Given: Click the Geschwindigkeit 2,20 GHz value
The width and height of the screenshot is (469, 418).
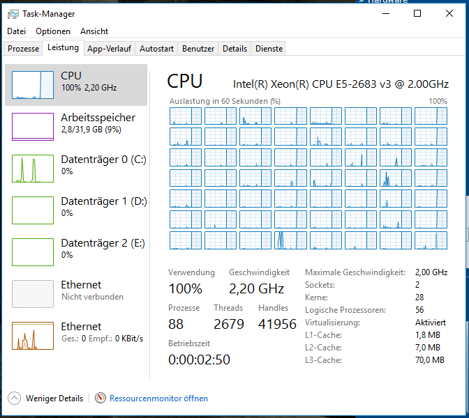Looking at the screenshot, I should click(256, 288).
